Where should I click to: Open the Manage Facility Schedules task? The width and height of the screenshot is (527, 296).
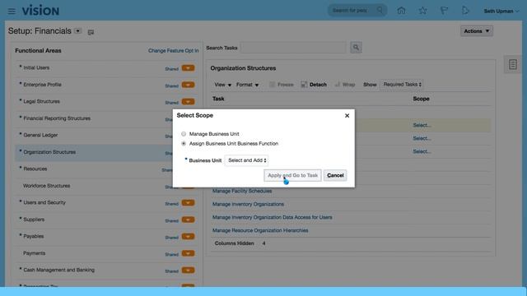242,191
